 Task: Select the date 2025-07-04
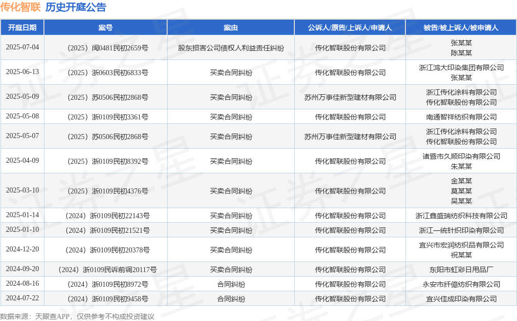[x=22, y=47]
